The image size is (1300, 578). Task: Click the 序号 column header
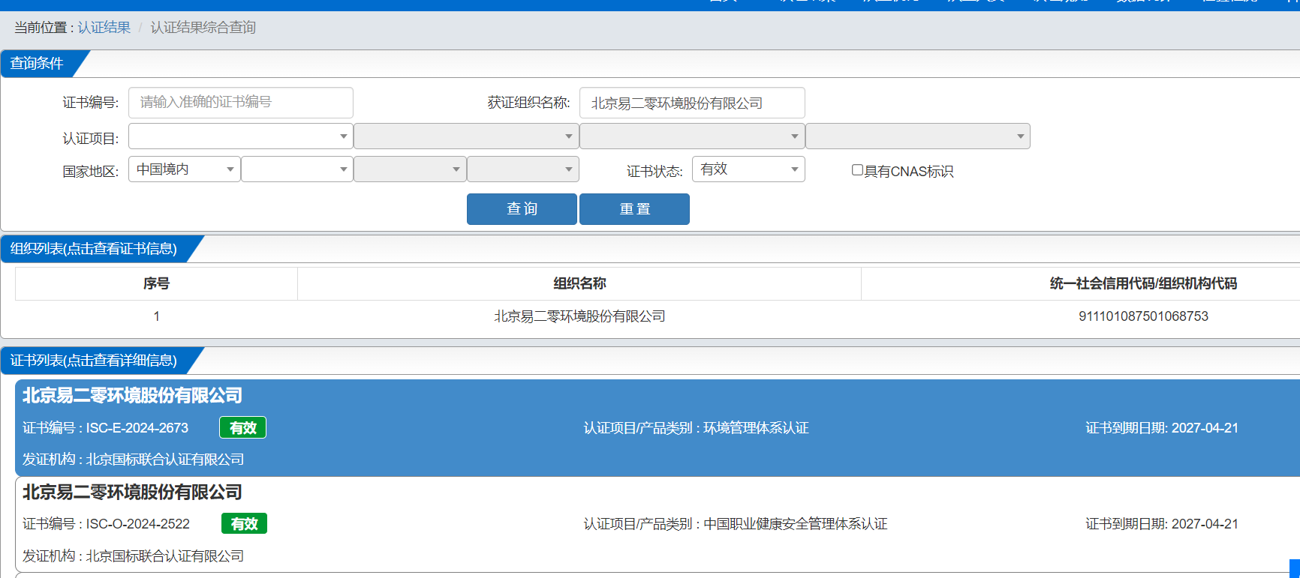[156, 283]
